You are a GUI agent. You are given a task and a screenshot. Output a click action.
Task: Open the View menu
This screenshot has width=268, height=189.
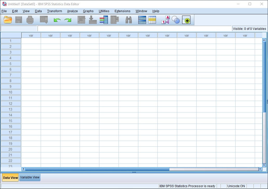point(26,11)
